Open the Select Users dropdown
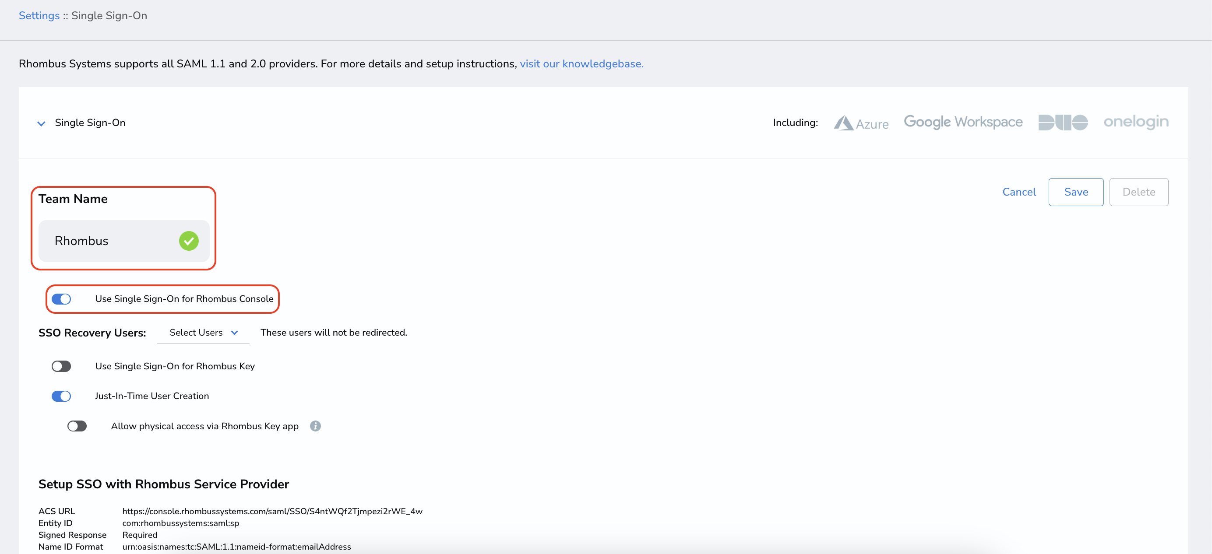The width and height of the screenshot is (1212, 554). coord(203,333)
